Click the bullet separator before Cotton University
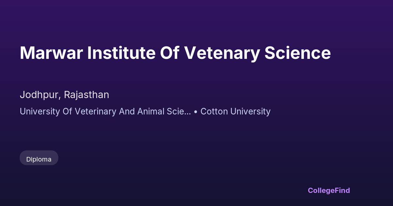The height and width of the screenshot is (206, 393). click(x=196, y=112)
